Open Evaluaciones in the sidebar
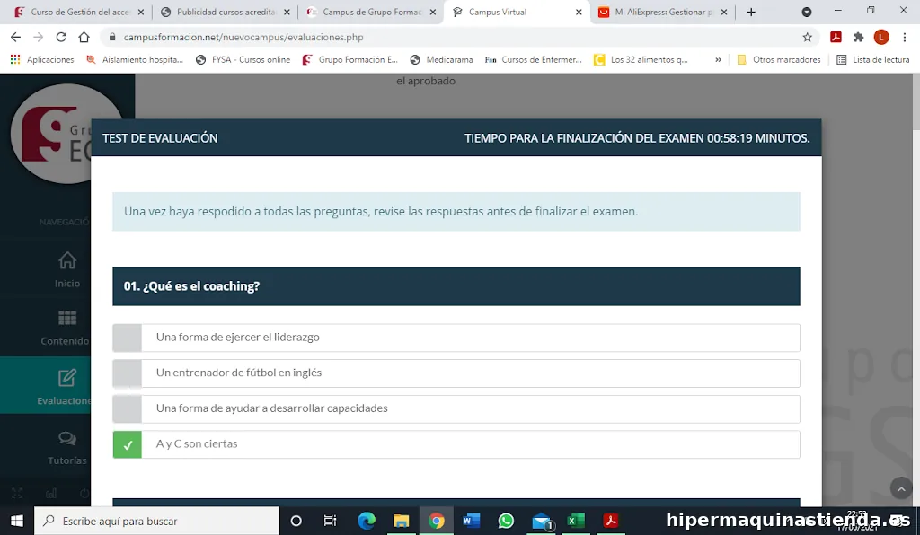 click(64, 386)
